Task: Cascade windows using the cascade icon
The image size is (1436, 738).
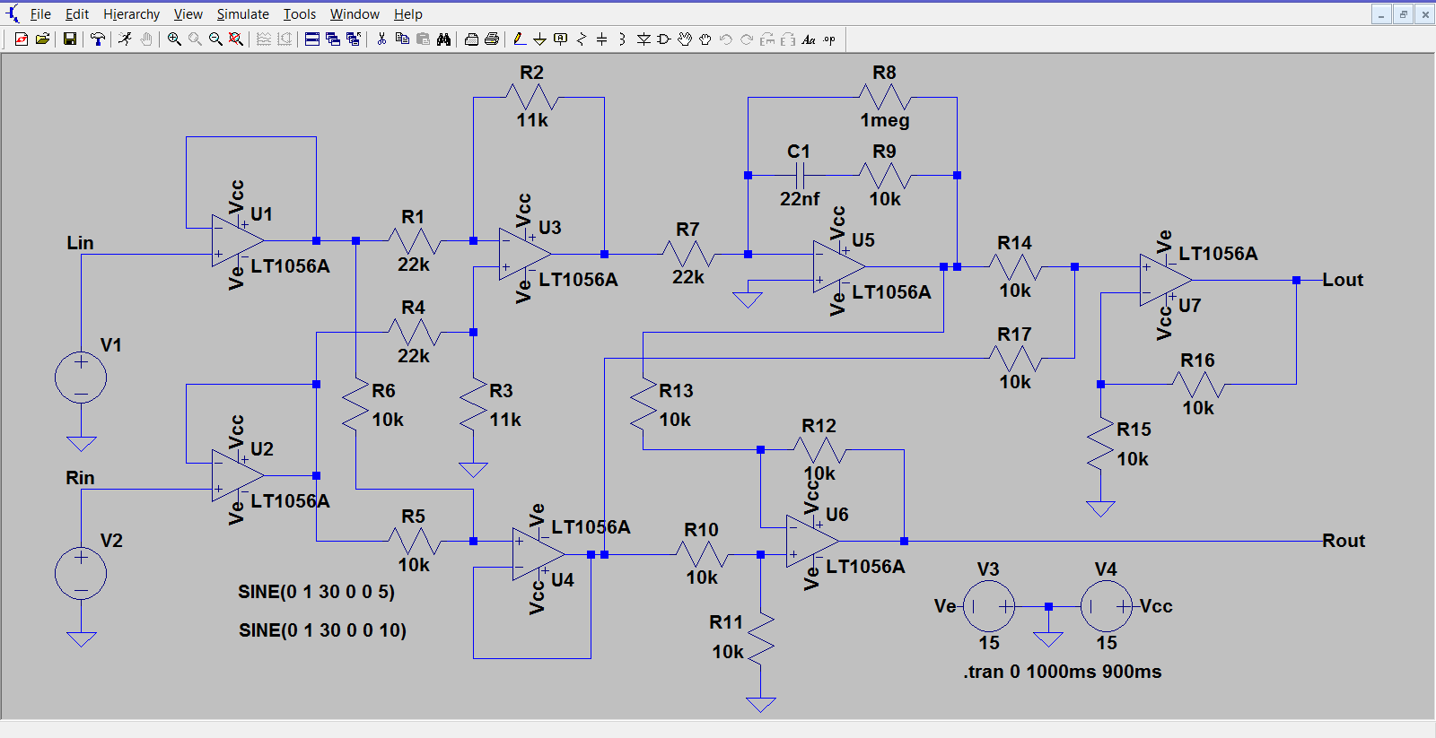Action: tap(332, 39)
